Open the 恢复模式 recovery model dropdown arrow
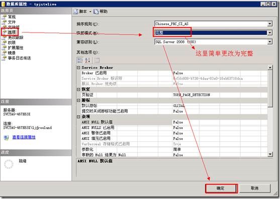The height and width of the screenshot is (199, 280). coord(270,33)
